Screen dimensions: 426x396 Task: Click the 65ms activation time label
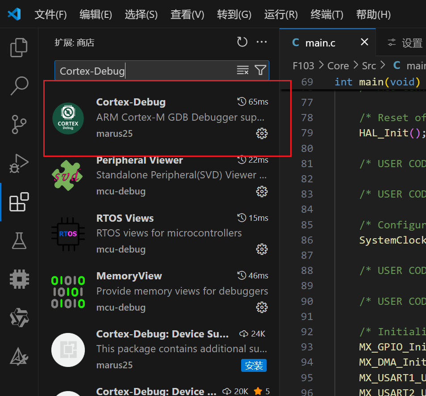[253, 102]
